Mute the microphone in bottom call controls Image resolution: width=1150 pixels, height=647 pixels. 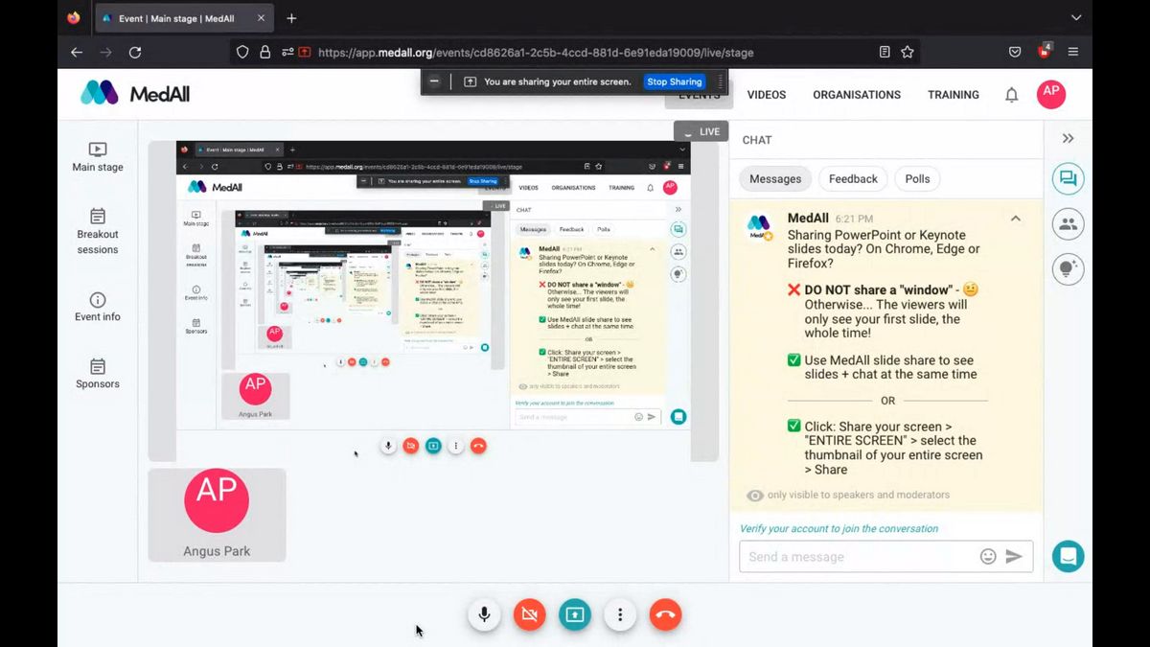(x=484, y=614)
